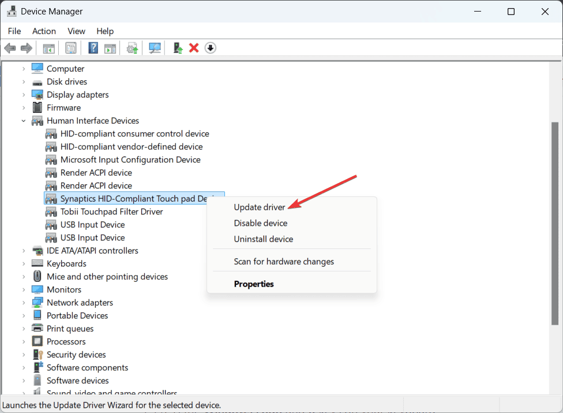
Task: Open the View menu
Action: coord(76,31)
